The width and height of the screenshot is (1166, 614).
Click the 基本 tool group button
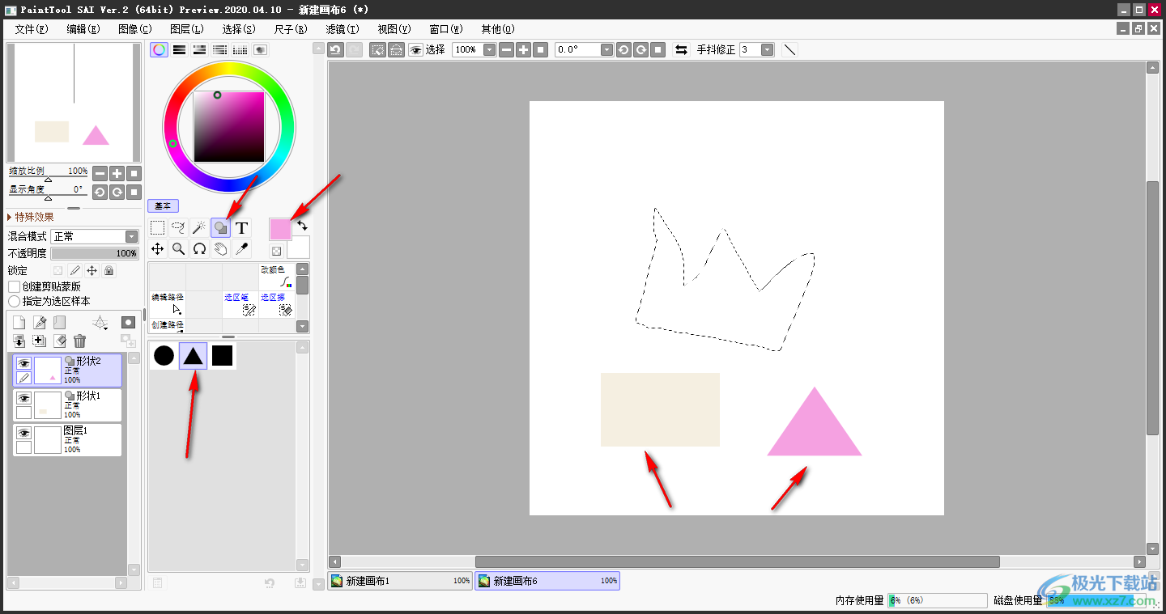pos(163,206)
